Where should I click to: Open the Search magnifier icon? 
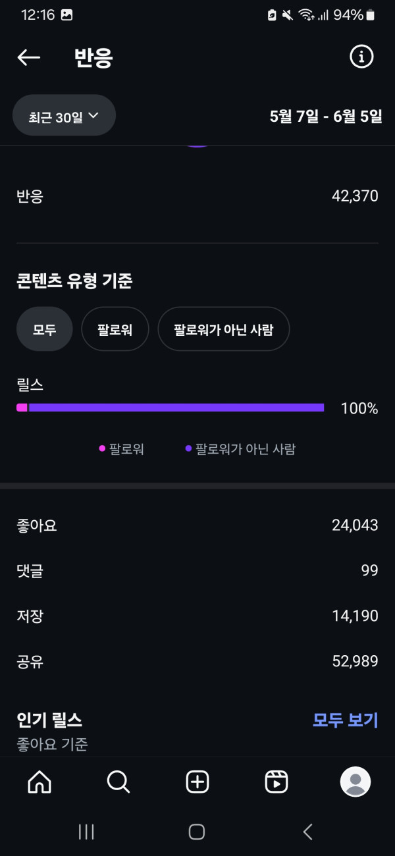[118, 782]
